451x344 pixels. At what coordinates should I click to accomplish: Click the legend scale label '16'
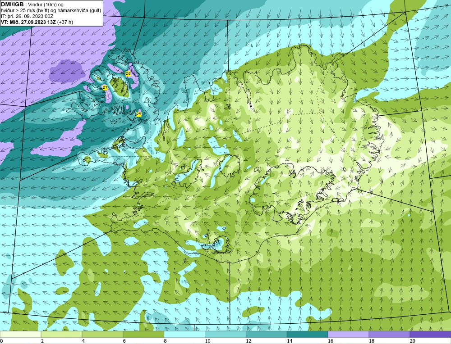coord(330,341)
